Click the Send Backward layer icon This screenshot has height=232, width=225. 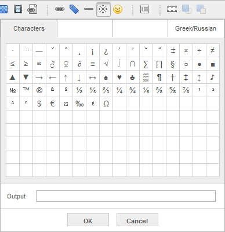(x=201, y=9)
